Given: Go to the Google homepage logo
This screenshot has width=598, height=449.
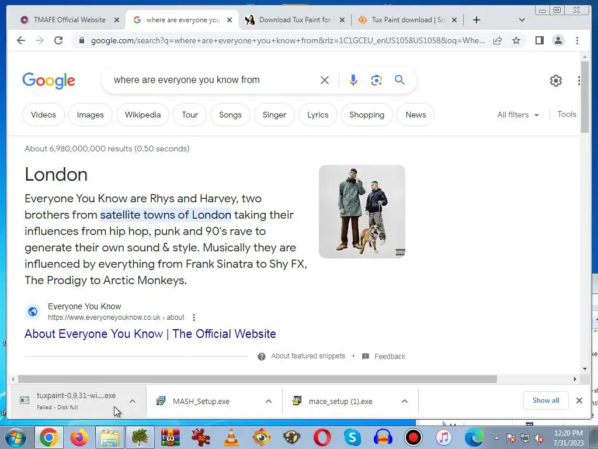Looking at the screenshot, I should pyautogui.click(x=48, y=81).
